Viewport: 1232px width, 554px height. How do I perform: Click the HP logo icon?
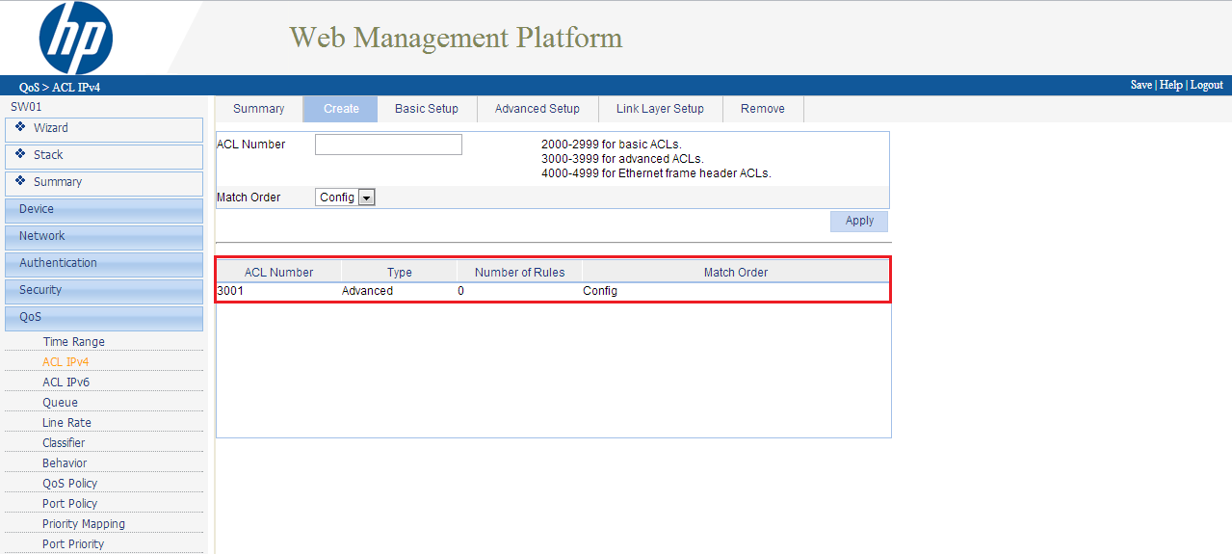76,39
